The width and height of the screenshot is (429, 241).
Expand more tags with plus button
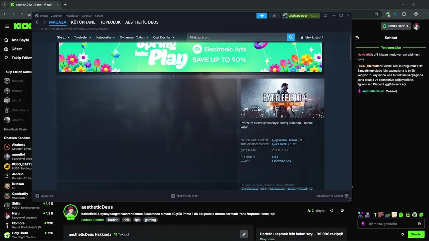tap(311, 189)
